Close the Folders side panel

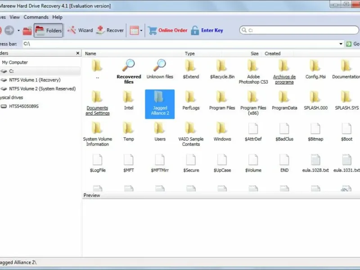(x=77, y=53)
